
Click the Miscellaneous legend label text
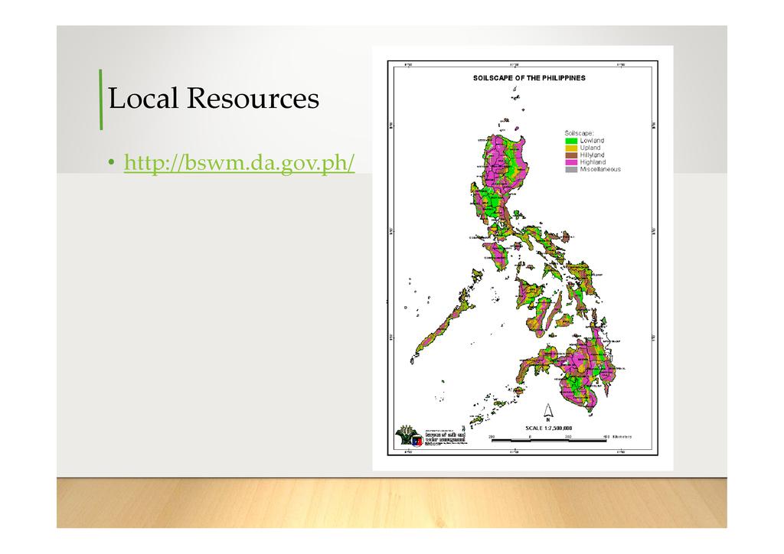(x=600, y=169)
